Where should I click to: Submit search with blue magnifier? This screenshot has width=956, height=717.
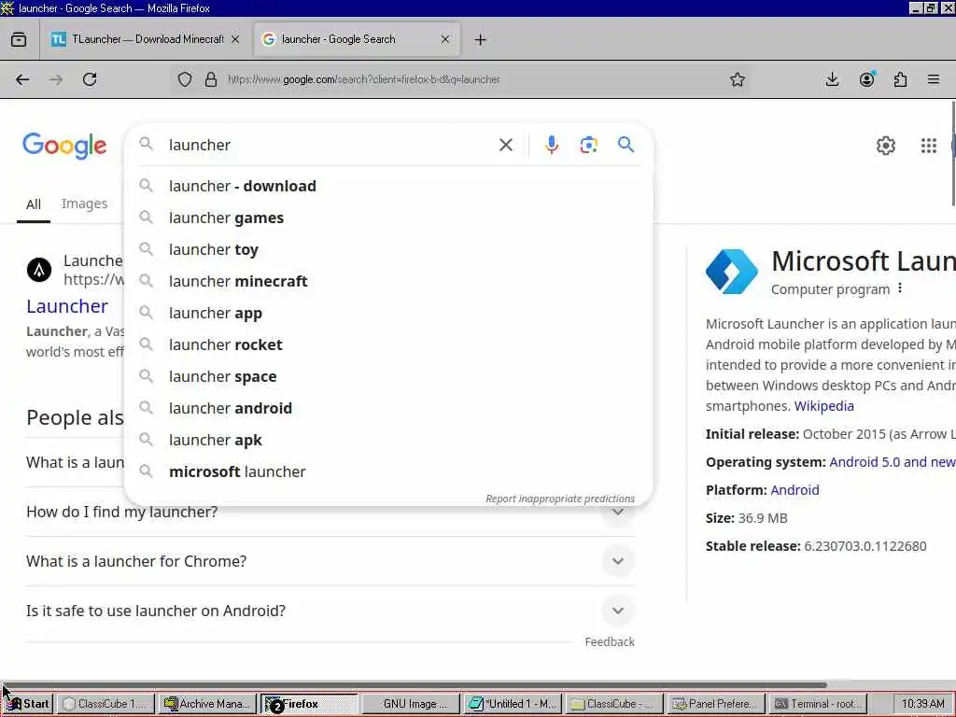click(626, 145)
